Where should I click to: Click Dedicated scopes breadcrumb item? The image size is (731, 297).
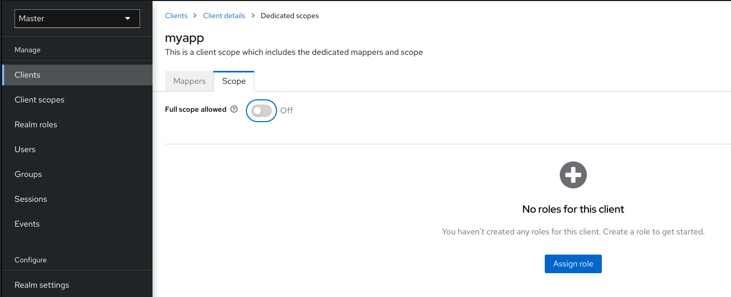289,16
